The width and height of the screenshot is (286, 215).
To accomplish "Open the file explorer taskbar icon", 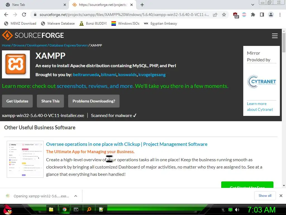I will point(51,209).
